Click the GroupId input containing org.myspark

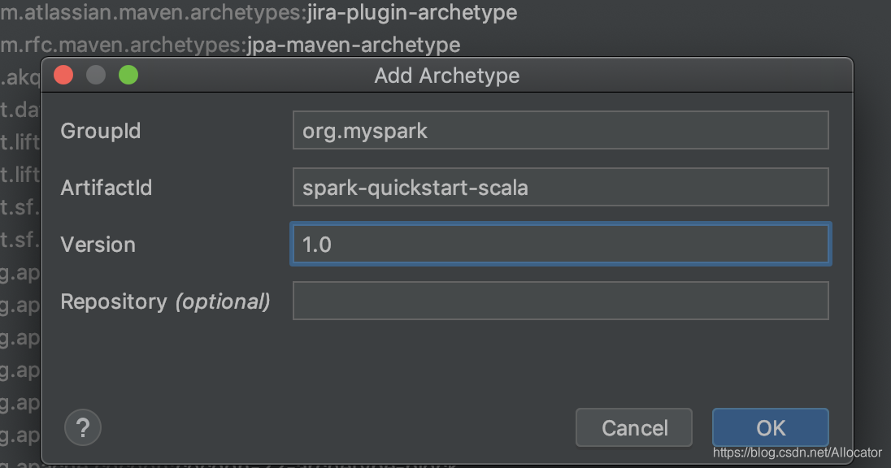pyautogui.click(x=560, y=130)
